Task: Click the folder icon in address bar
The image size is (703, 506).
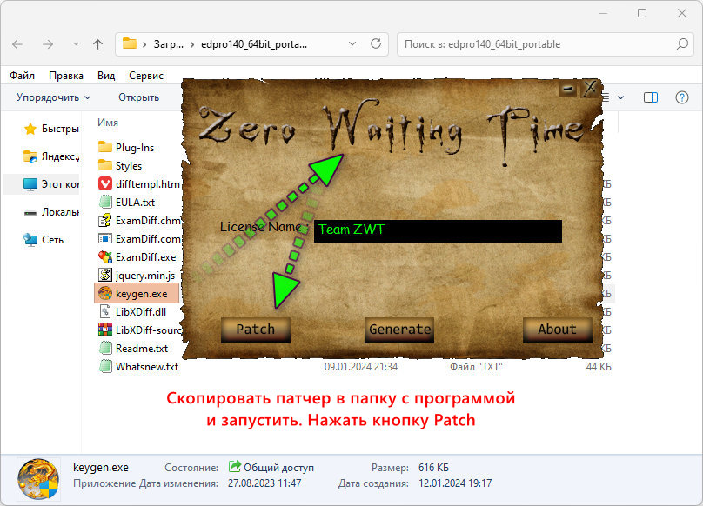Action: pos(130,43)
